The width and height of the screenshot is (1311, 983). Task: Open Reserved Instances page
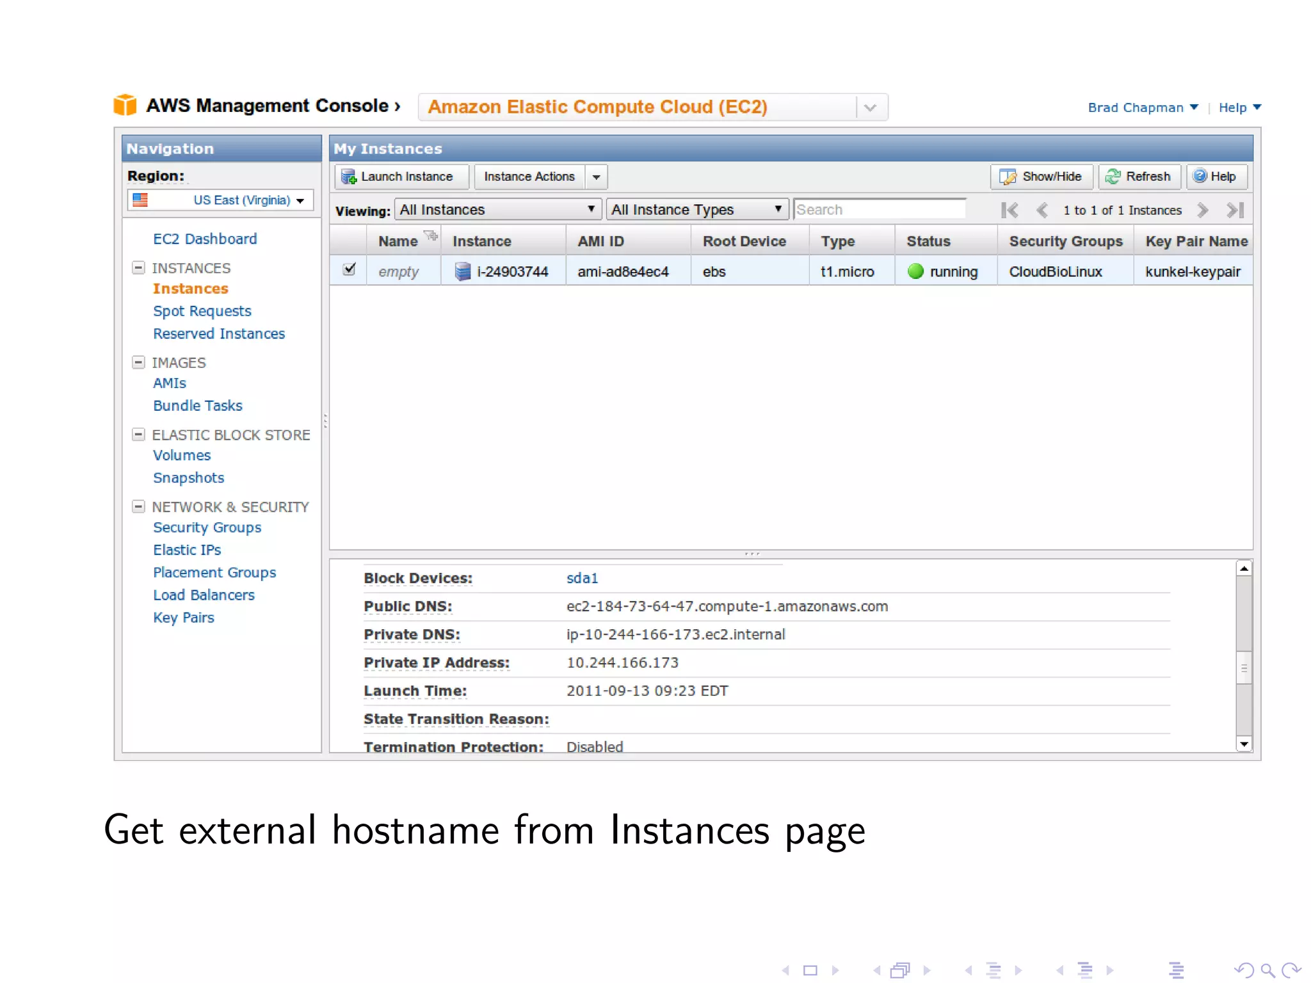coord(218,333)
